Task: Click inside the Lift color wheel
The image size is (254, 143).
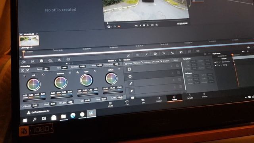Action: (x=34, y=84)
